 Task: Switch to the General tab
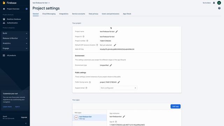pyautogui.click(x=36, y=14)
